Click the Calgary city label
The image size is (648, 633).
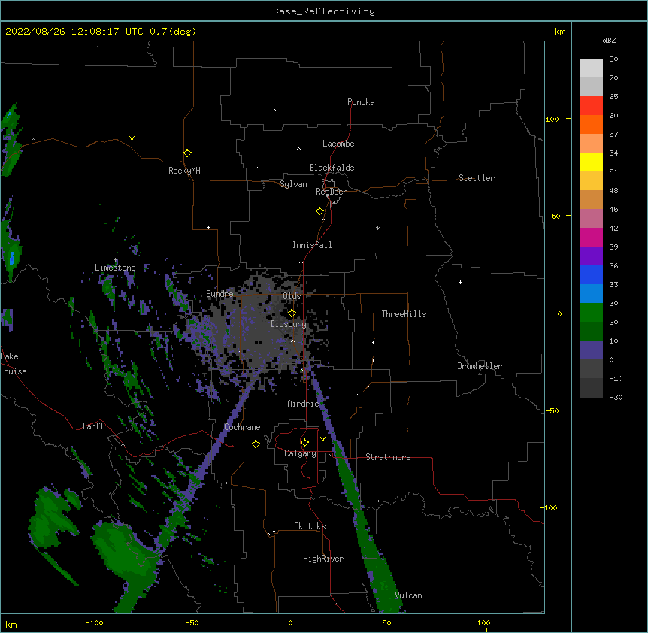pos(300,453)
